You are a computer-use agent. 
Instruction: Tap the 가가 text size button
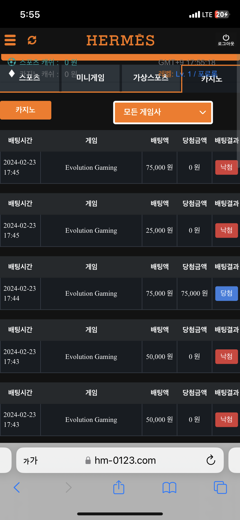pos(30,461)
